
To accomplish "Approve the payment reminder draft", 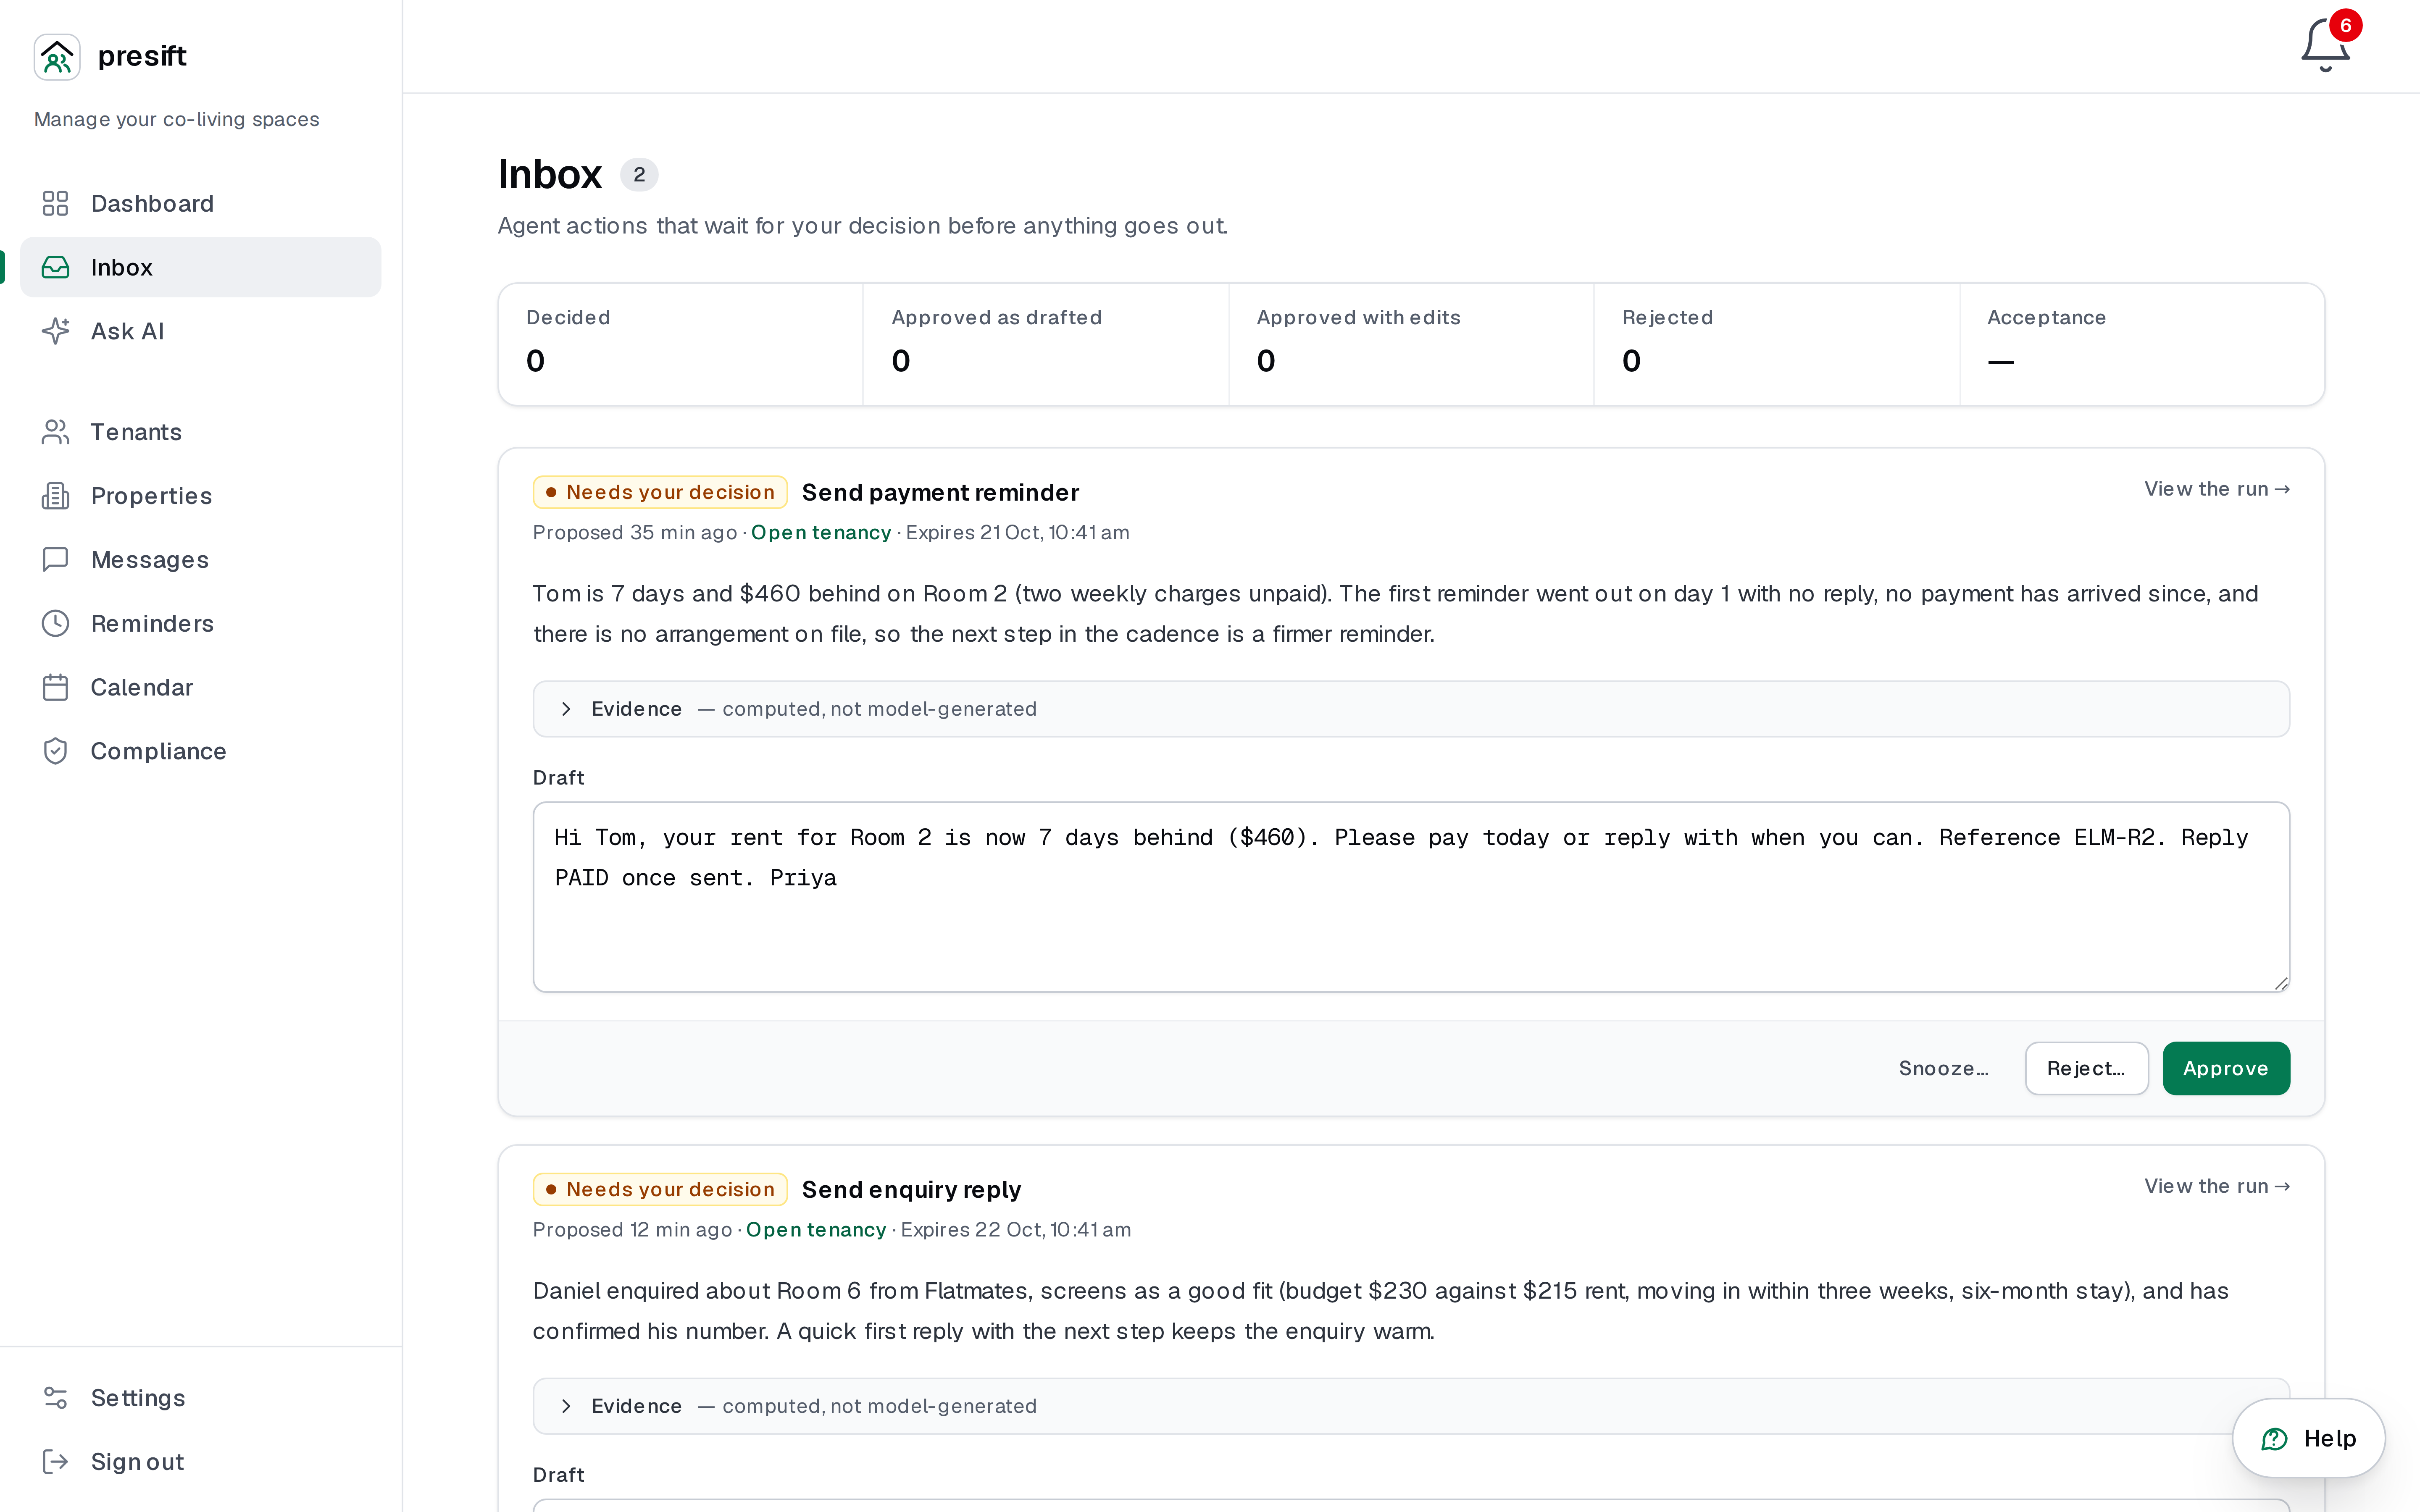I will tap(2225, 1068).
